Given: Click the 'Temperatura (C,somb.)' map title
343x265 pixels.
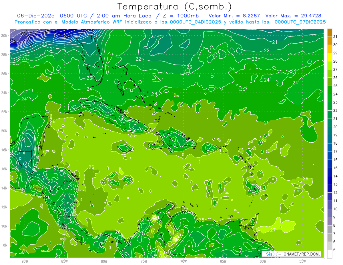Looking at the screenshot, I should click(x=175, y=6).
